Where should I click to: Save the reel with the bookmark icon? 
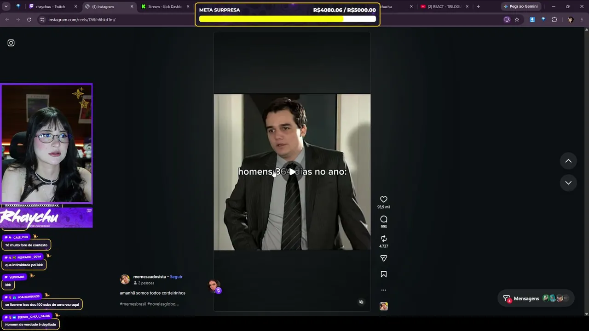(x=384, y=274)
